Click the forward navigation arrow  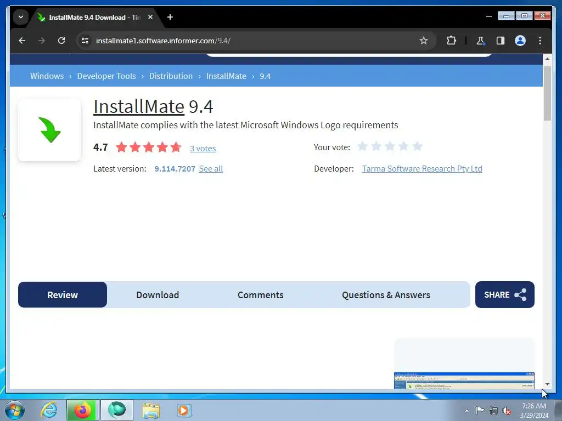(x=42, y=41)
